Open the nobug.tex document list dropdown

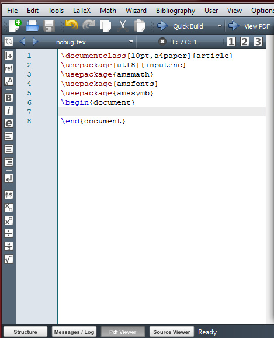point(131,42)
